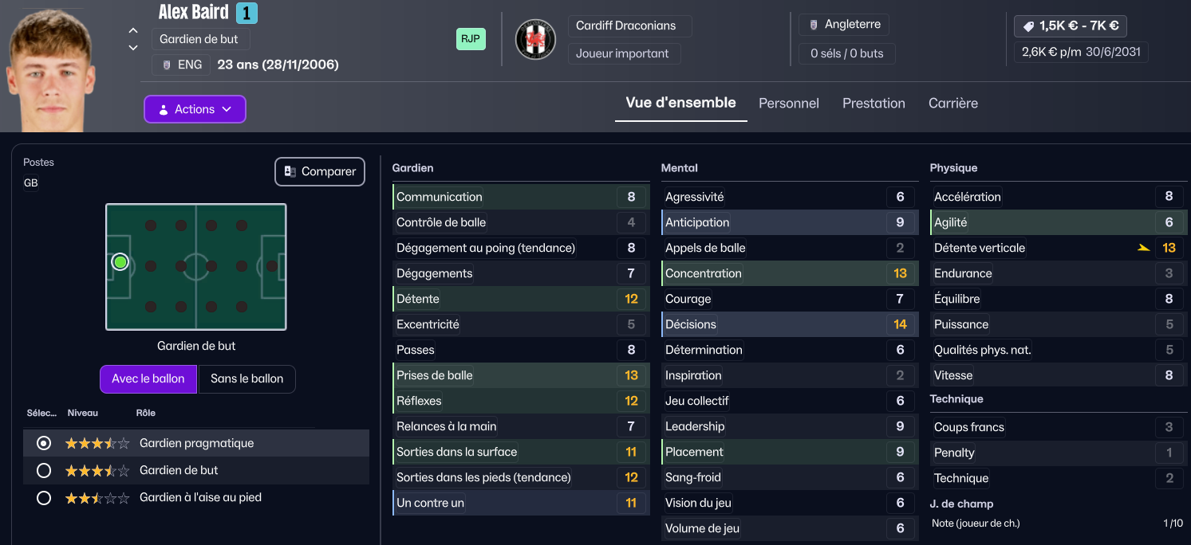
Task: Click the player star rating for Gardien pragmatique
Action: click(x=97, y=443)
